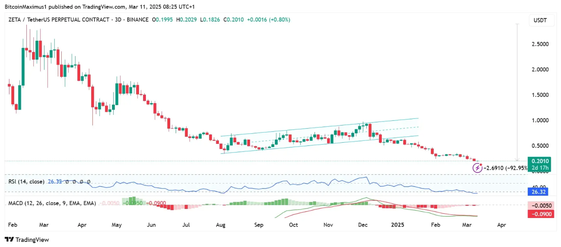Toggle one of the crossed-circle markers beside RSI value

coord(67,182)
